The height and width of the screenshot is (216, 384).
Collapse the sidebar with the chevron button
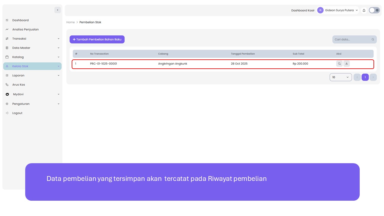pos(58,10)
